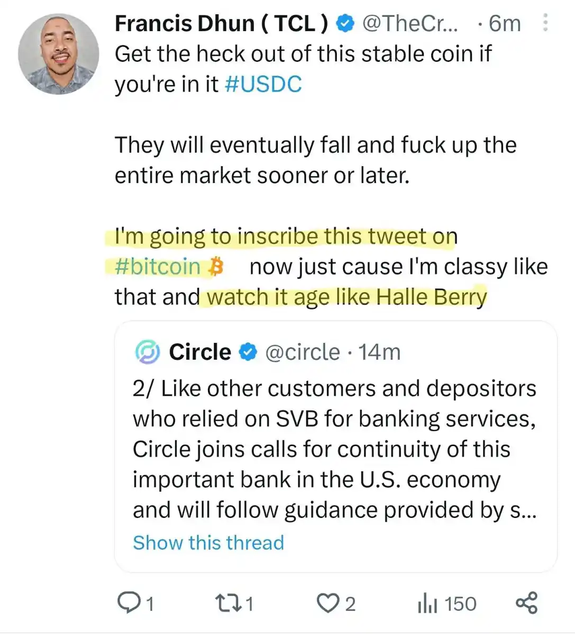The width and height of the screenshot is (575, 635).
Task: Click Francis Dhun's blue verified badge
Action: coord(345,23)
